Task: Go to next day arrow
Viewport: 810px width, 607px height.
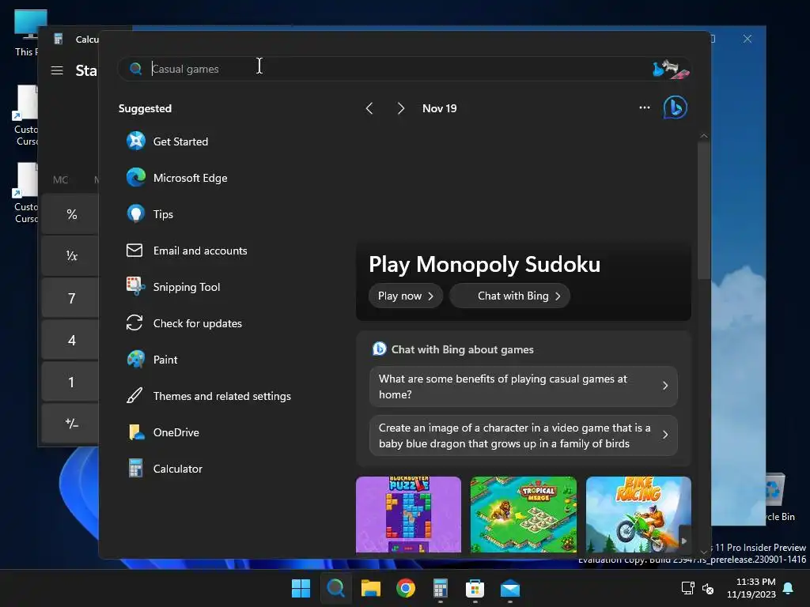Action: 401,107
